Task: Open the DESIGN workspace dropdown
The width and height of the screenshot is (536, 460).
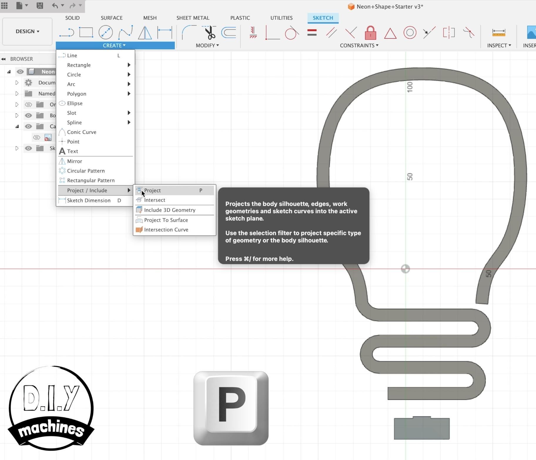Action: coord(27,31)
